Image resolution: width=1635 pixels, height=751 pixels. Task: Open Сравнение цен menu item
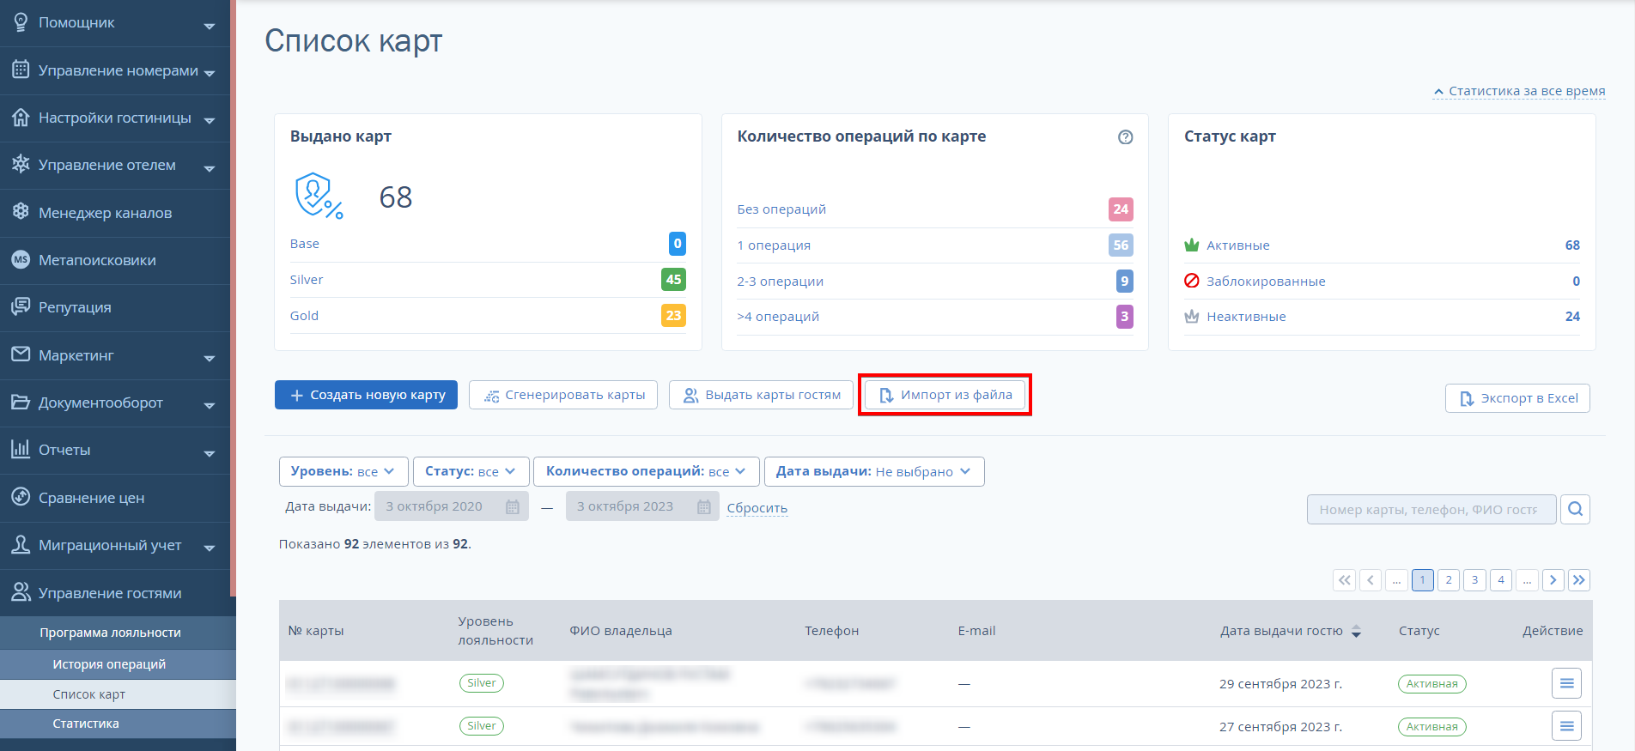(x=115, y=498)
